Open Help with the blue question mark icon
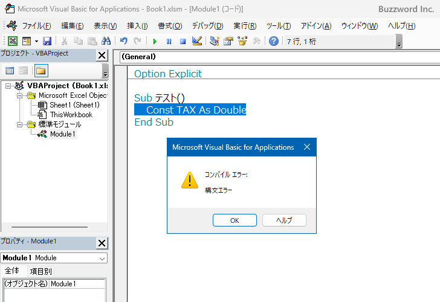Screen dimensions: 440x302 [x=274, y=41]
